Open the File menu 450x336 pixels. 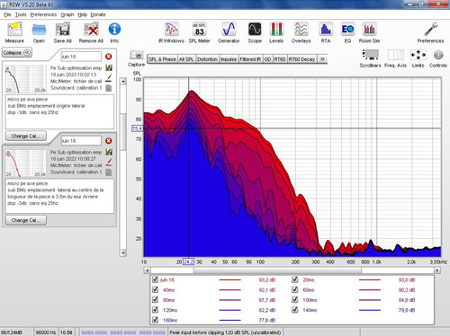tap(7, 14)
